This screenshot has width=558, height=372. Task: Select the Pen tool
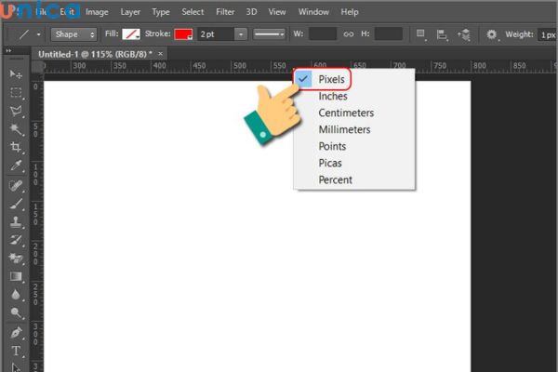16,332
